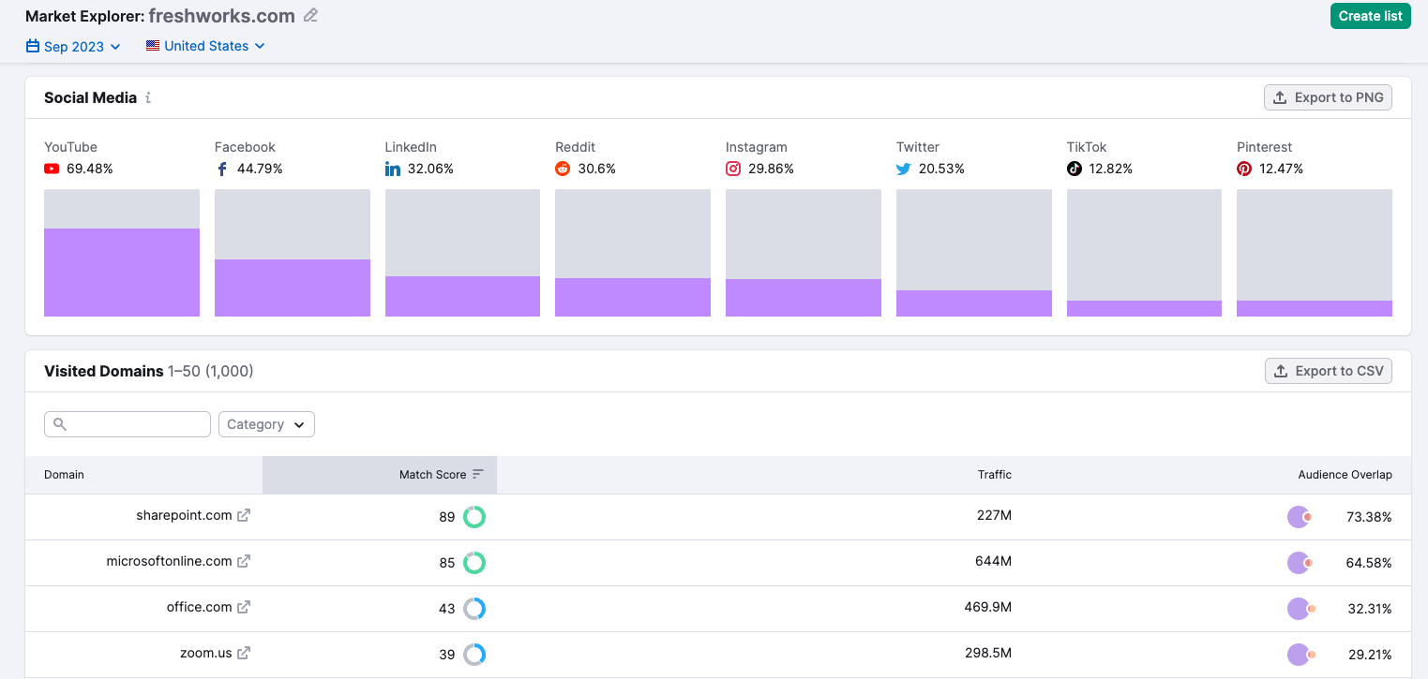The width and height of the screenshot is (1428, 679).
Task: Click the Create list button
Action: click(1370, 16)
